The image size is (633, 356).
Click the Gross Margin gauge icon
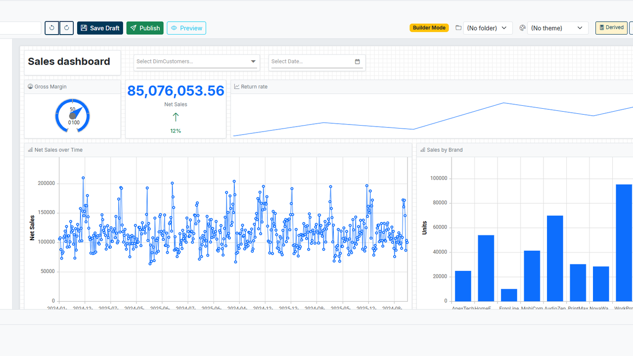[x=30, y=87]
